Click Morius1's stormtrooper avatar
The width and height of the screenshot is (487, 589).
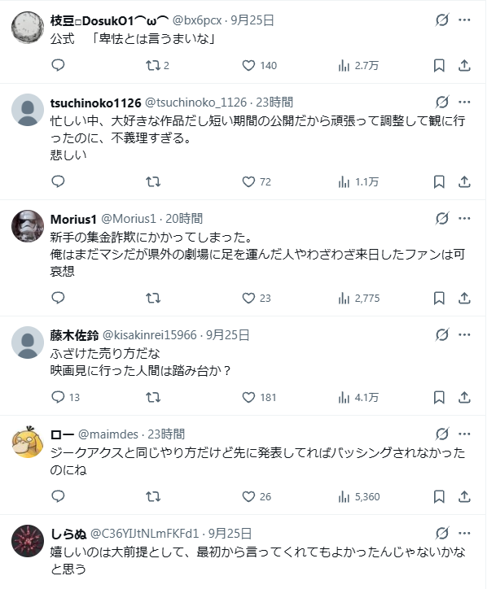28,226
